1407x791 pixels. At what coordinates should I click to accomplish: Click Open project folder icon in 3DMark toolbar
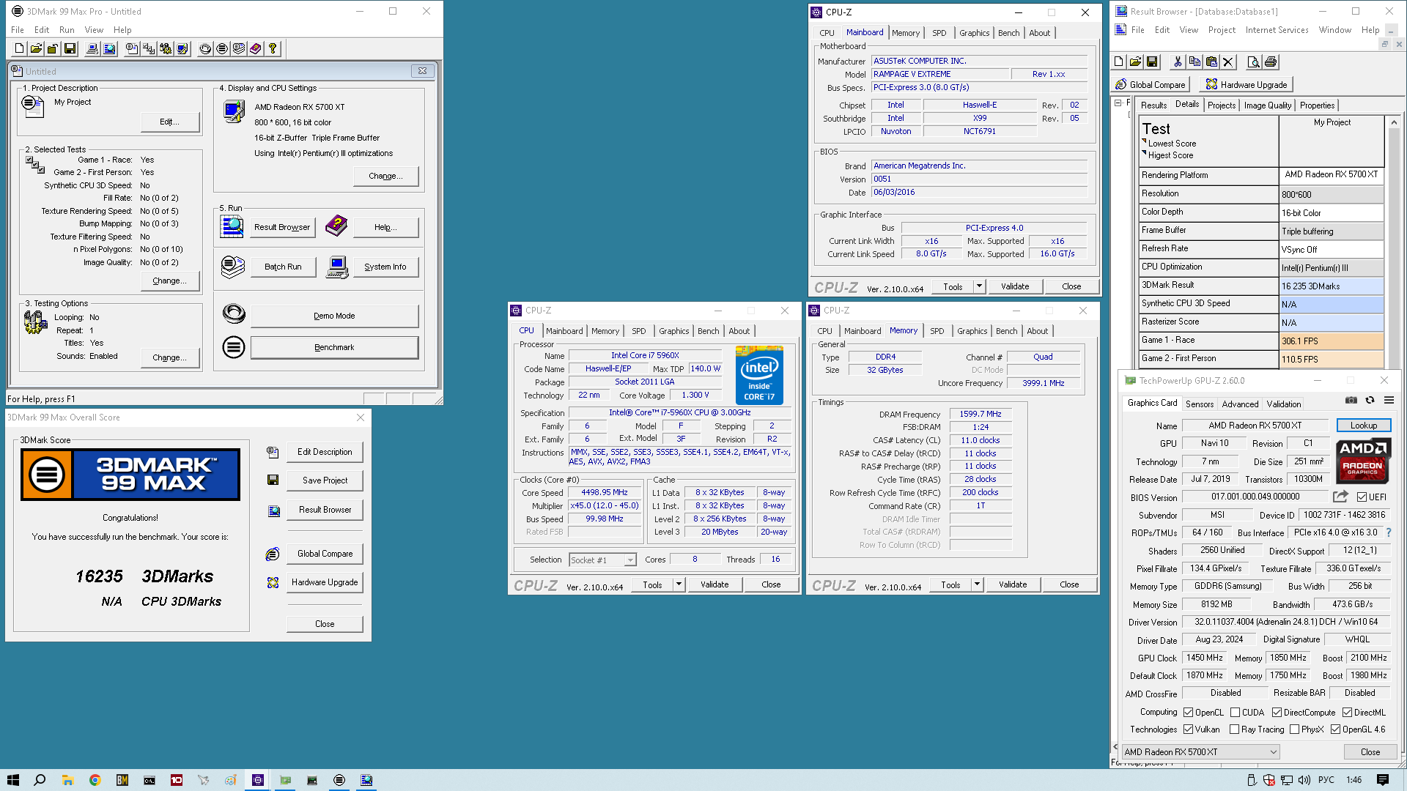[36, 49]
